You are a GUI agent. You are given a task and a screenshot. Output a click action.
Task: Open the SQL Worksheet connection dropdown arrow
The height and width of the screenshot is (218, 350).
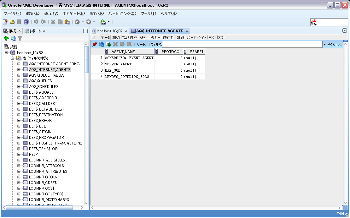[109, 22]
